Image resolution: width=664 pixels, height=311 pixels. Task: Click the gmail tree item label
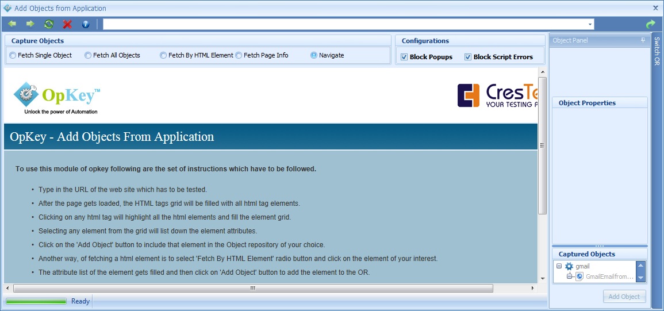(x=582, y=266)
